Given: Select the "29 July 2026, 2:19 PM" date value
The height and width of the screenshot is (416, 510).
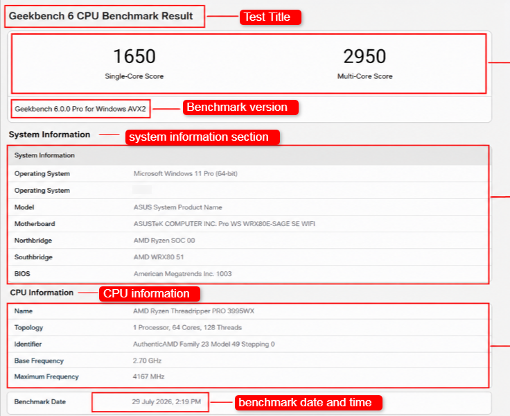Looking at the screenshot, I should coord(166,402).
